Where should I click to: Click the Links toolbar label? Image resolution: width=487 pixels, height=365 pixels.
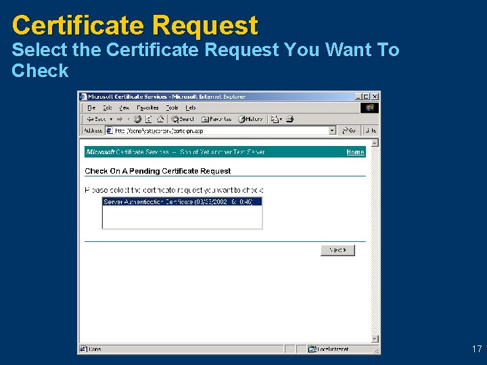[x=371, y=130]
